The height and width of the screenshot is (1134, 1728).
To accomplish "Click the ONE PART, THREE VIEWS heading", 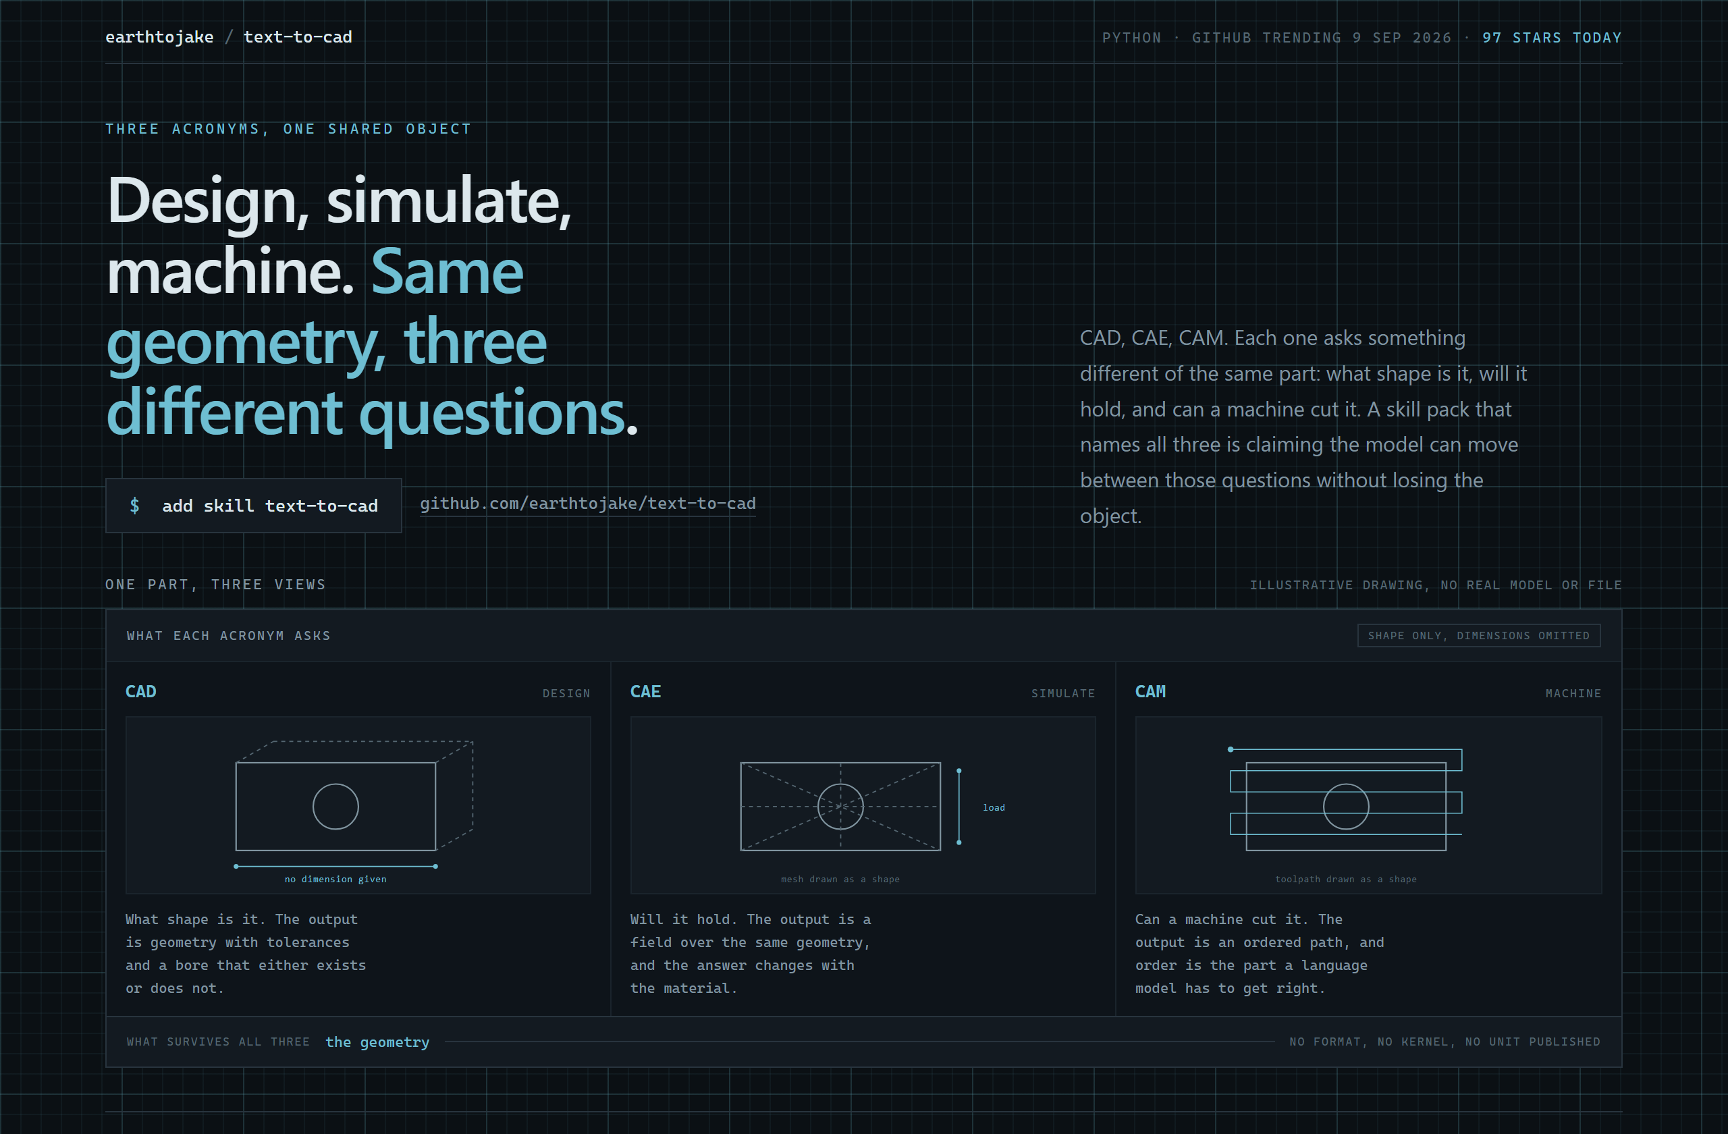I will (x=215, y=585).
